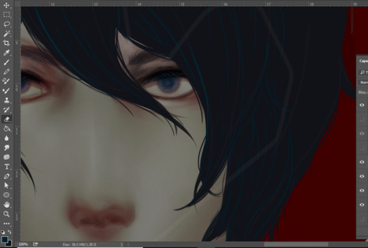Select the Lasso tool
Image resolution: width=368 pixels, height=248 pixels.
[x=6, y=24]
